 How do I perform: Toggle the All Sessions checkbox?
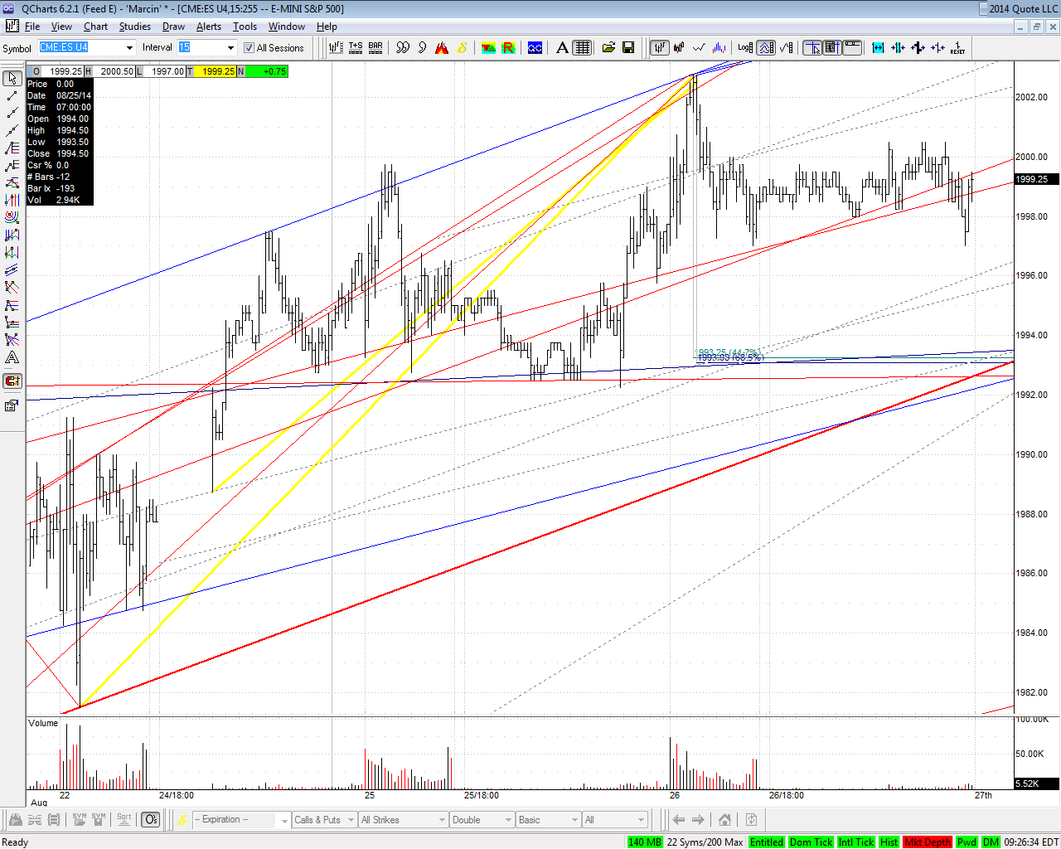point(249,48)
